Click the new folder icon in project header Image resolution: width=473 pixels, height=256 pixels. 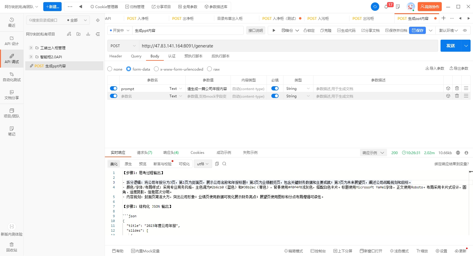pyautogui.click(x=78, y=34)
